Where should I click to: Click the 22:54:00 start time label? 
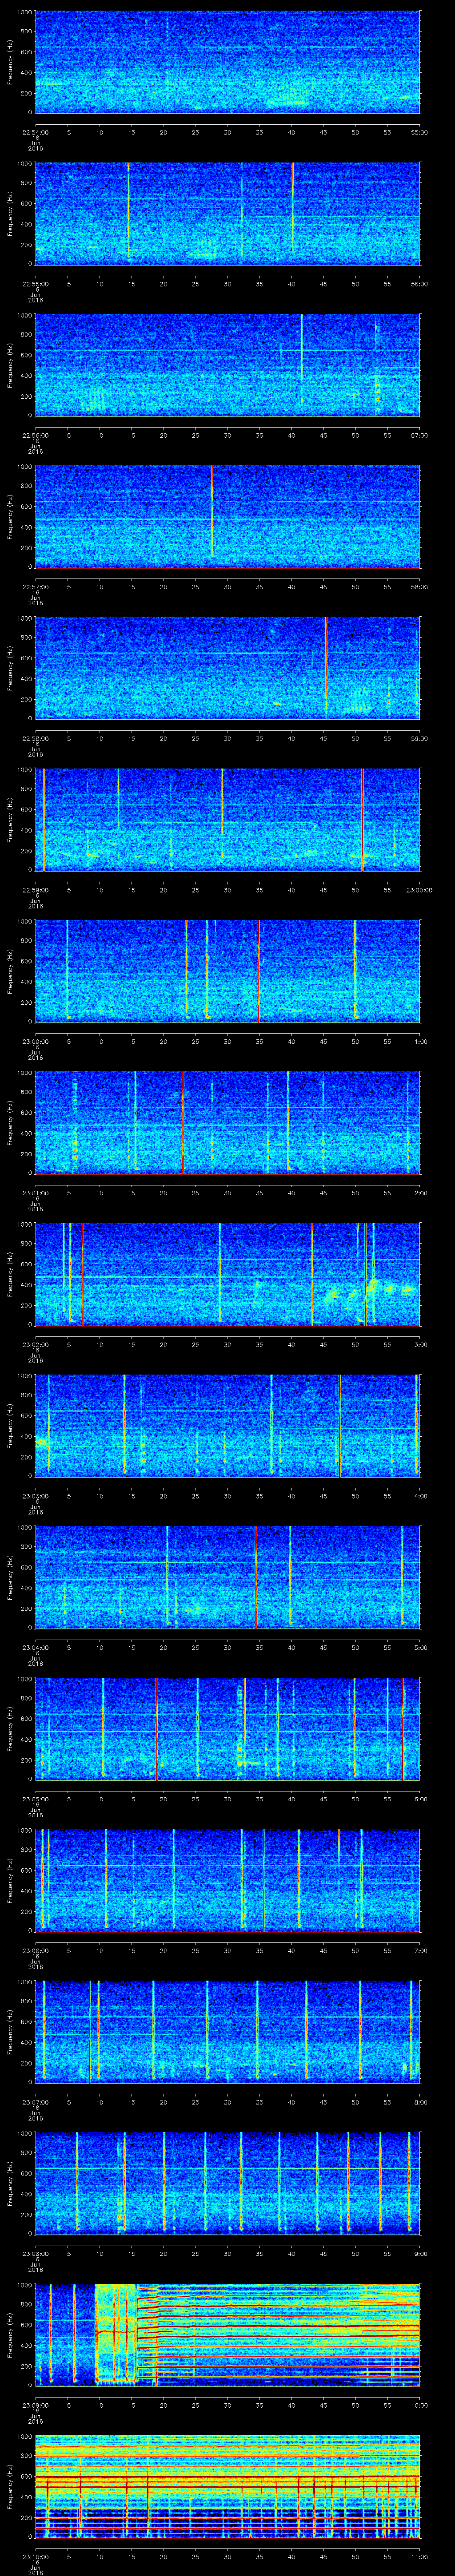pyautogui.click(x=35, y=132)
